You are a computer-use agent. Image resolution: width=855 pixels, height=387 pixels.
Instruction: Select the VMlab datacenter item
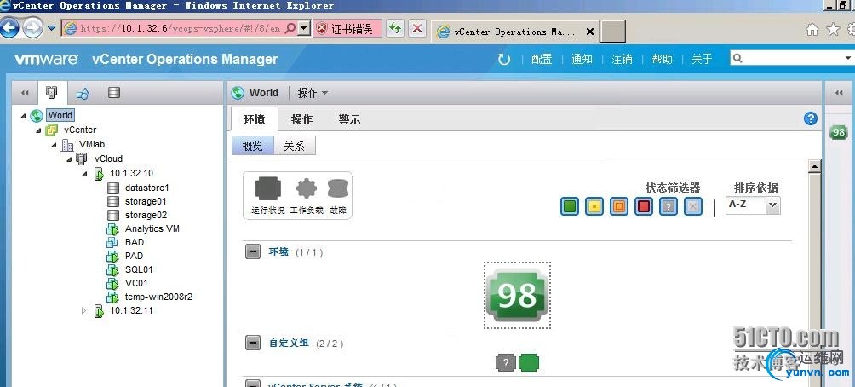click(92, 145)
